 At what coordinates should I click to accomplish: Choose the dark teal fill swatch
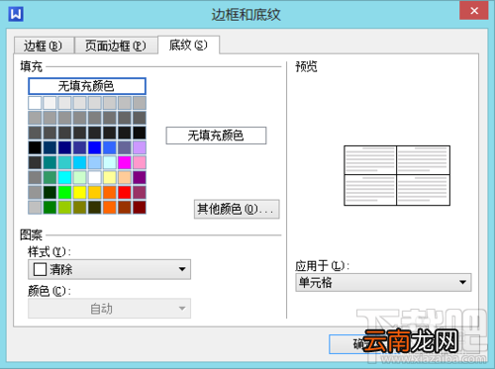[x=49, y=162]
